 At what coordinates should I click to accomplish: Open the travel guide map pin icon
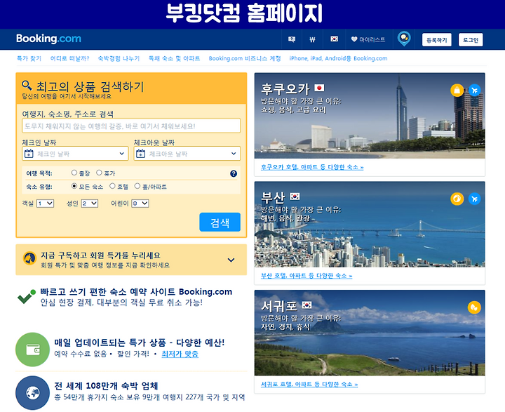(x=404, y=39)
